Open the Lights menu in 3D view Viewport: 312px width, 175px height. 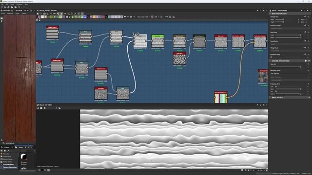tap(18, 14)
